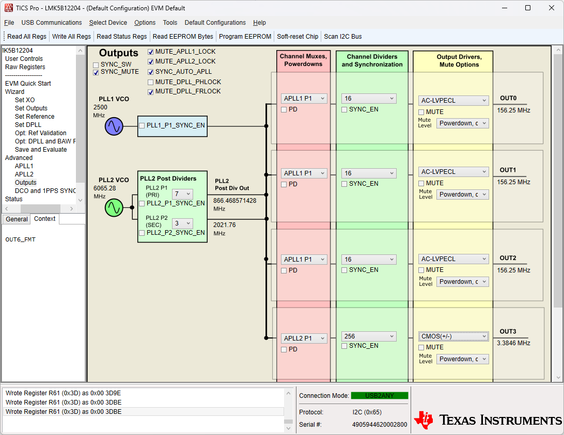Click USB2ANY connection mode indicator
564x435 pixels.
pos(380,396)
